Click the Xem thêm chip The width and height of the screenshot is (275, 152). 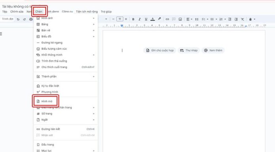(213, 50)
